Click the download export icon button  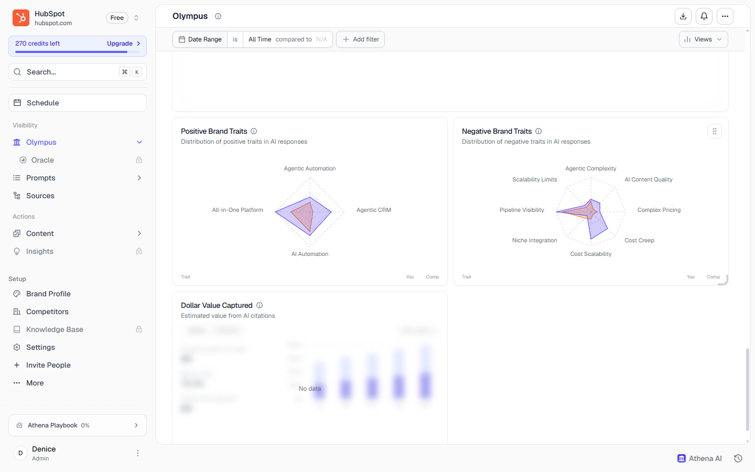click(x=683, y=16)
